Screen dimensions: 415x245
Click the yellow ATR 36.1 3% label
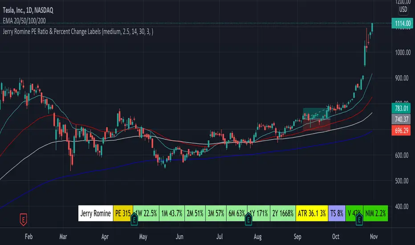[x=312, y=214]
